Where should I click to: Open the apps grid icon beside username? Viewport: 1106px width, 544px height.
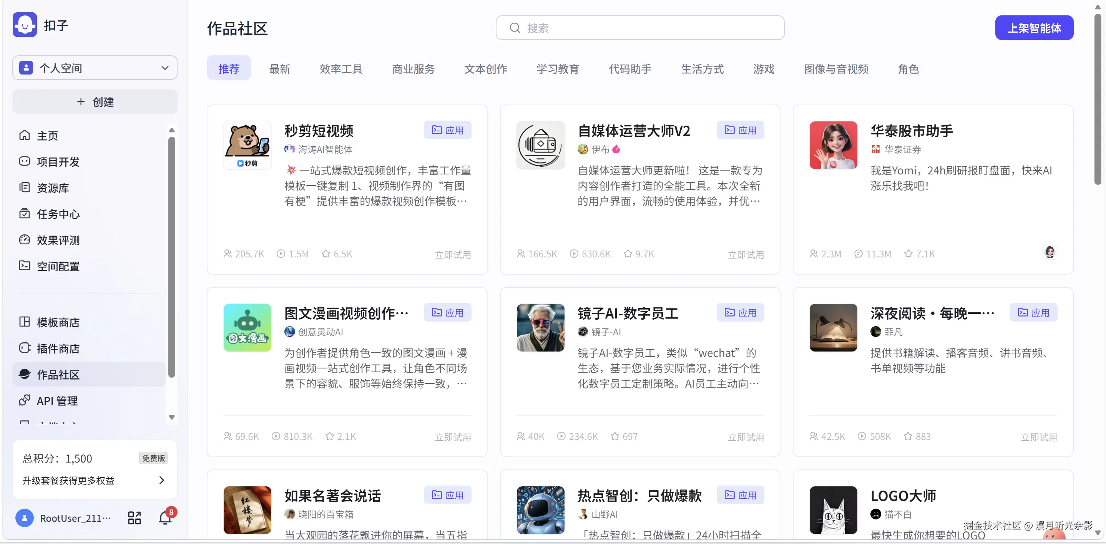click(x=134, y=518)
